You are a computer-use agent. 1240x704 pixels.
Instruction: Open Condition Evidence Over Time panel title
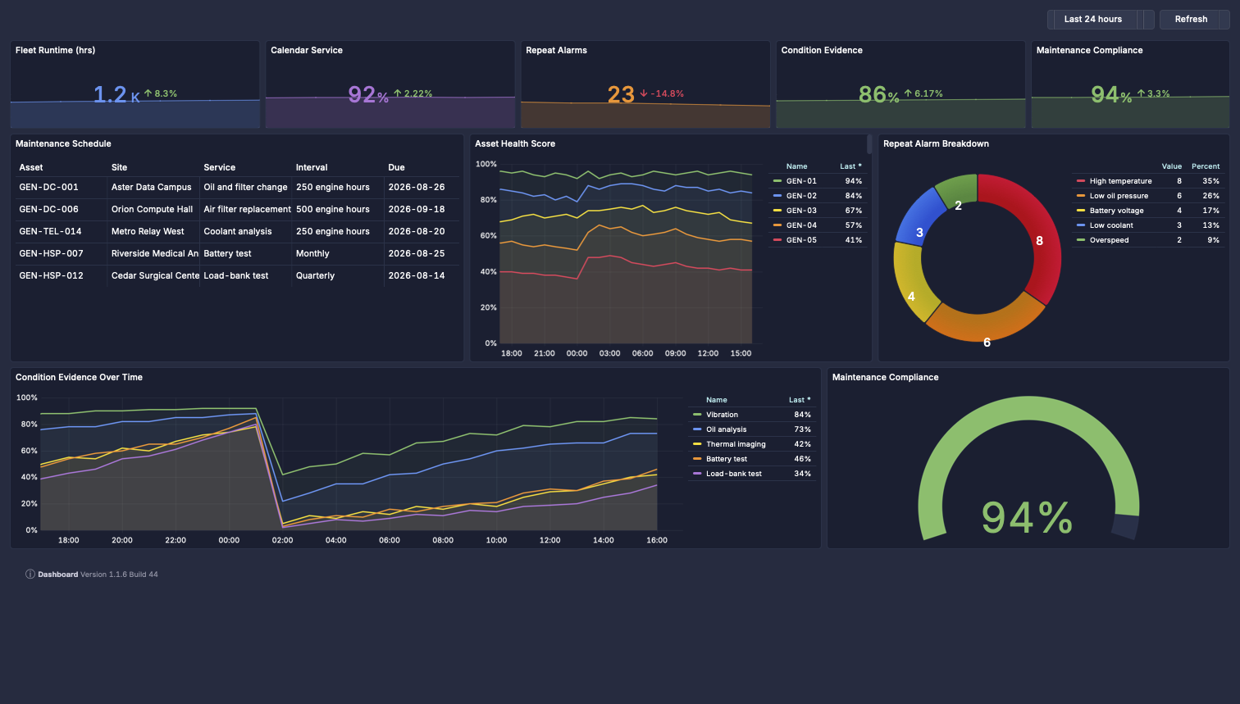(x=79, y=377)
